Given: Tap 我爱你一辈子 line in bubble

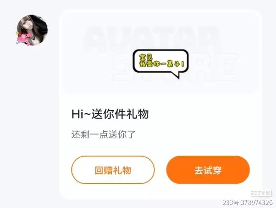Looking at the screenshot, I should pyautogui.click(x=162, y=63).
